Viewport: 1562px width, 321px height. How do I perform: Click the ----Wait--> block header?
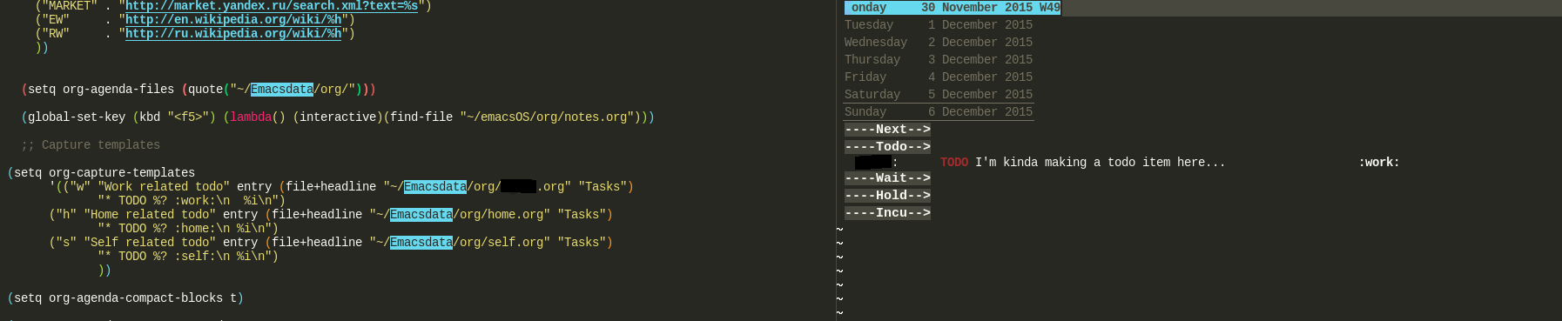(x=887, y=178)
